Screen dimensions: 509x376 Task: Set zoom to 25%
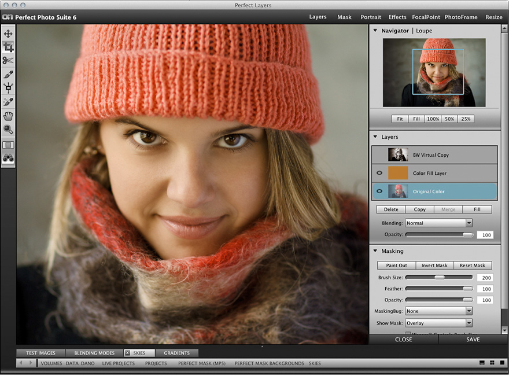coord(466,119)
